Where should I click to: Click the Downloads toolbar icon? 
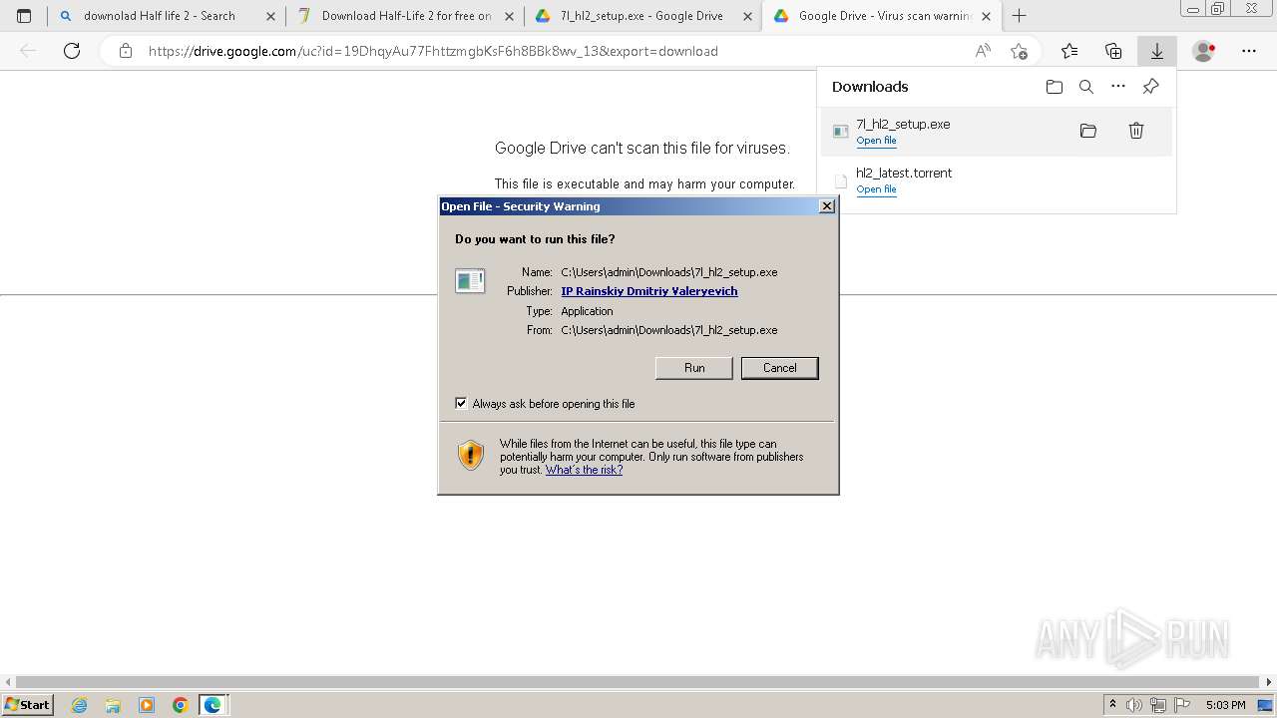tap(1157, 51)
